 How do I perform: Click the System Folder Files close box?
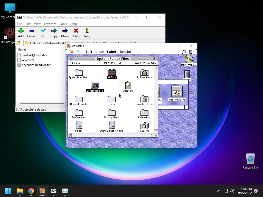click(x=71, y=58)
